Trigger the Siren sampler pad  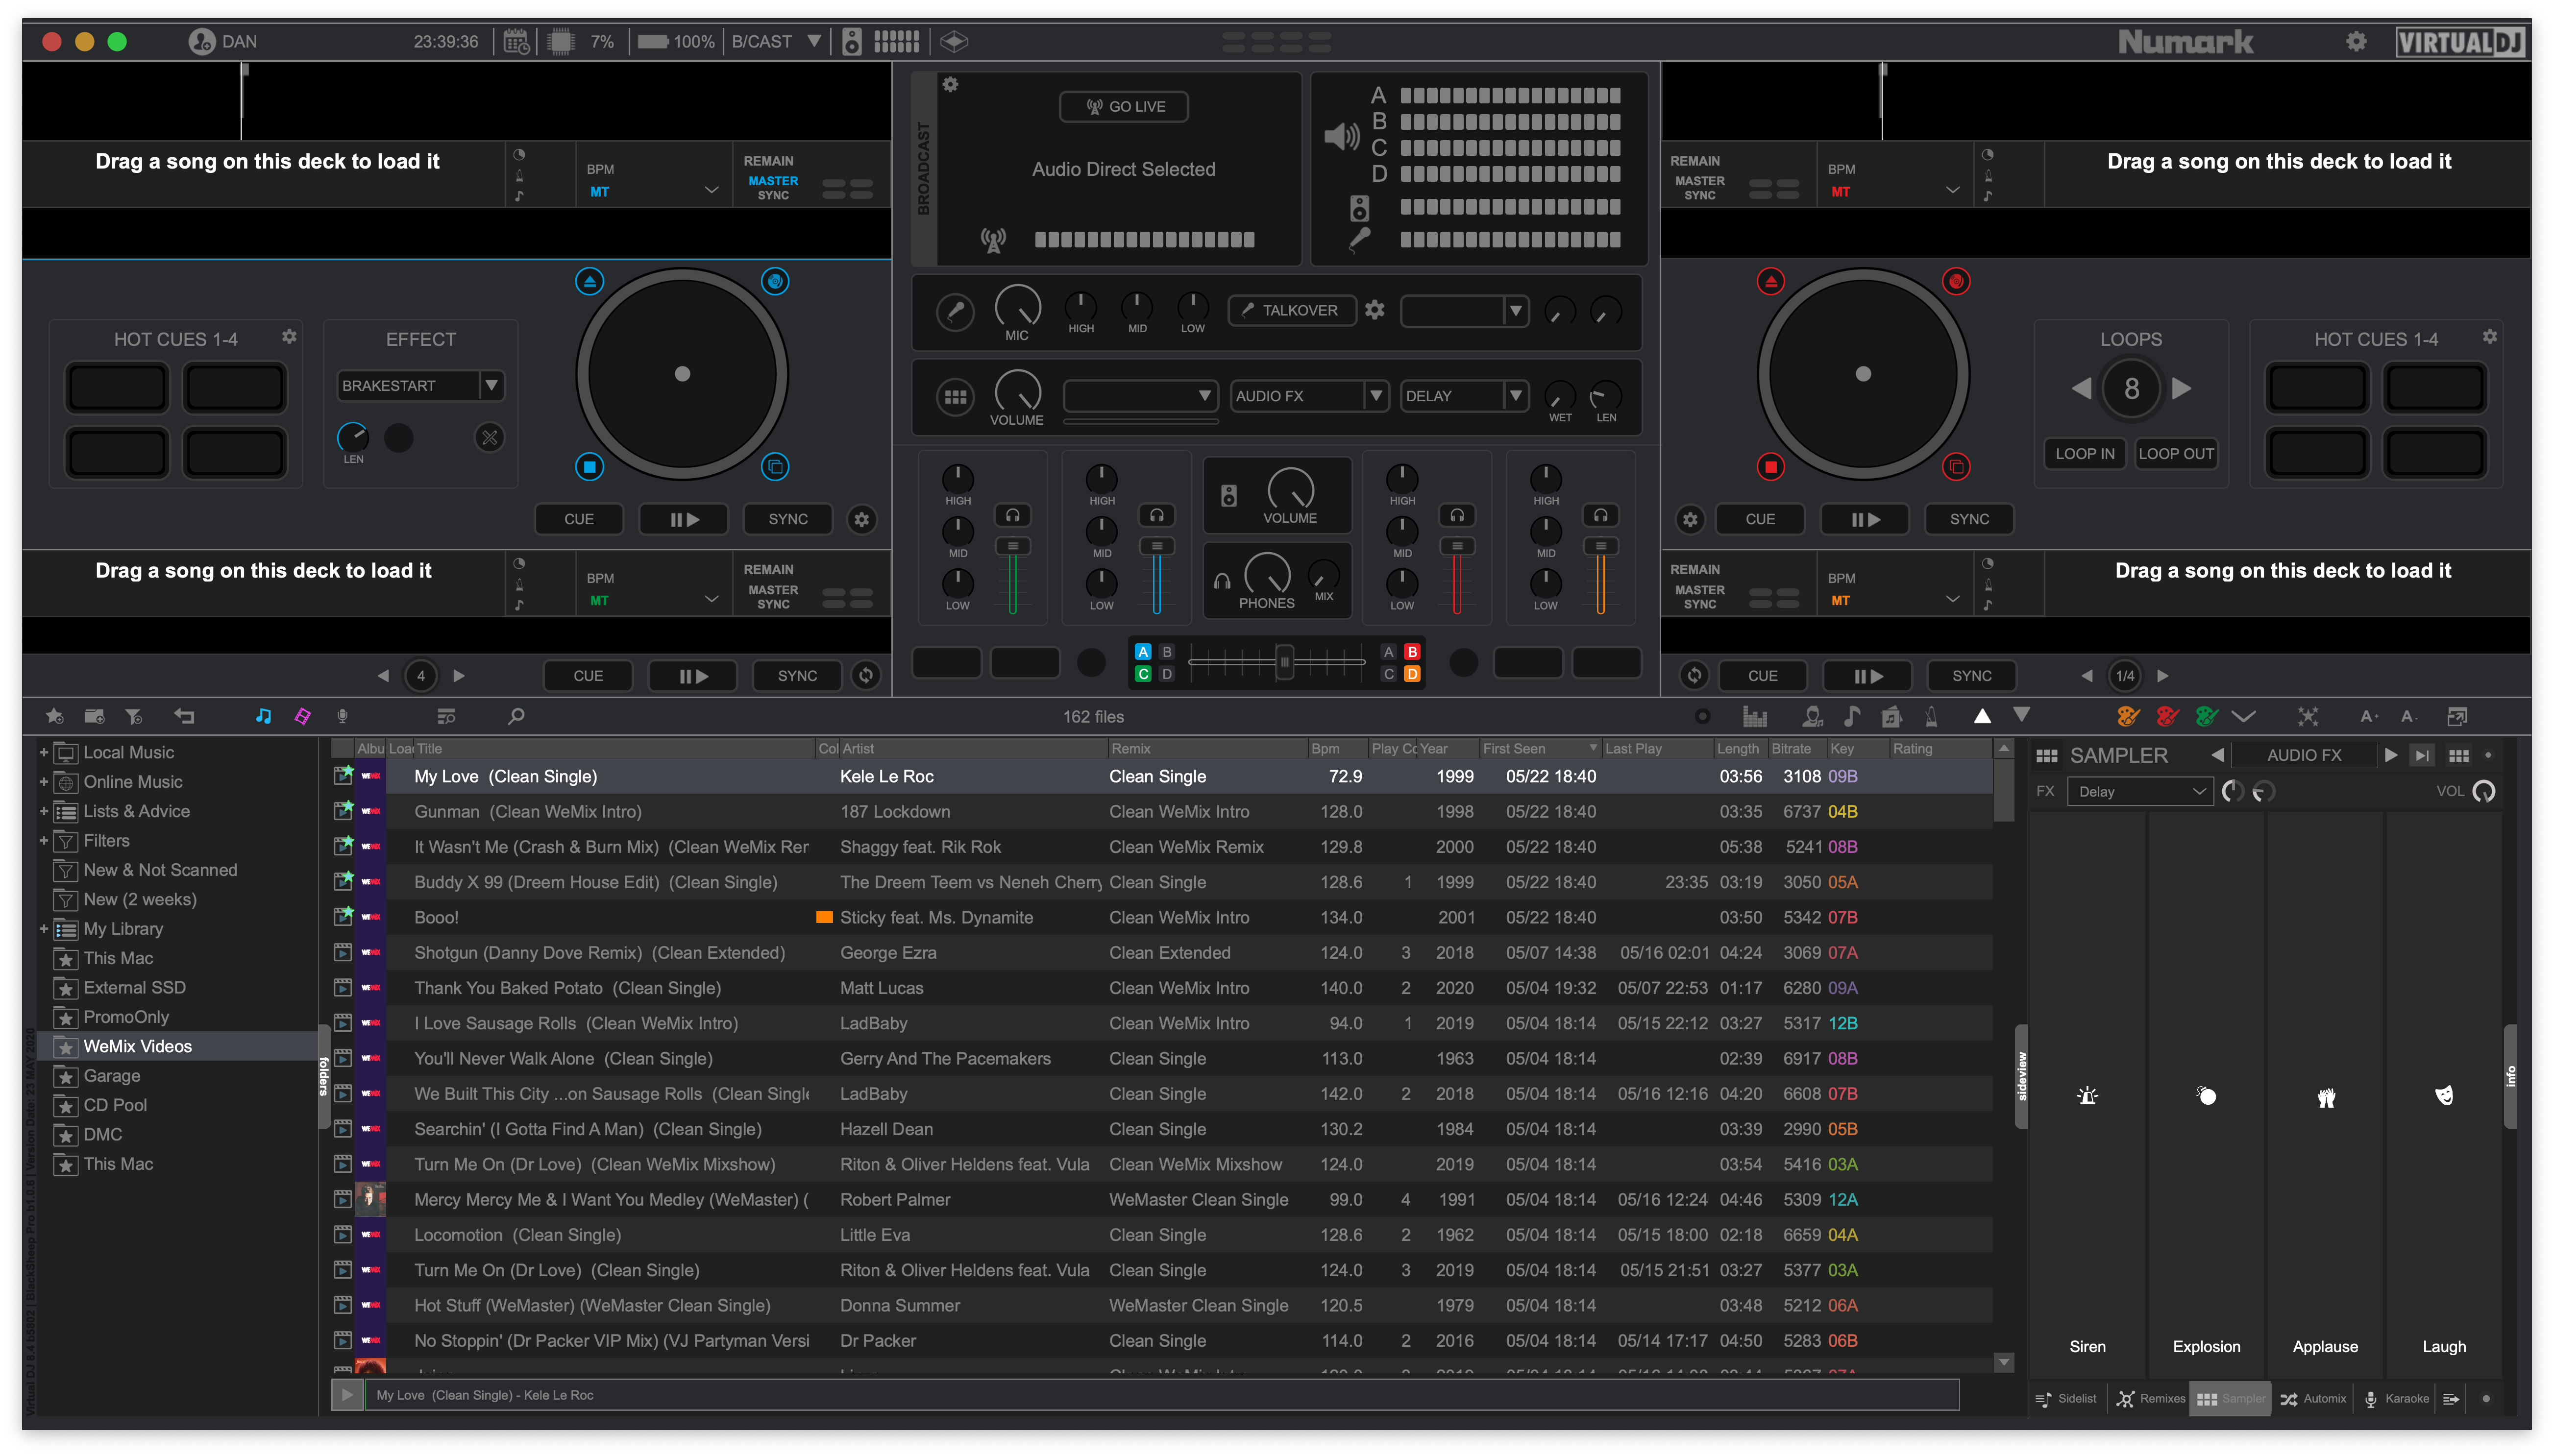pos(2087,1096)
